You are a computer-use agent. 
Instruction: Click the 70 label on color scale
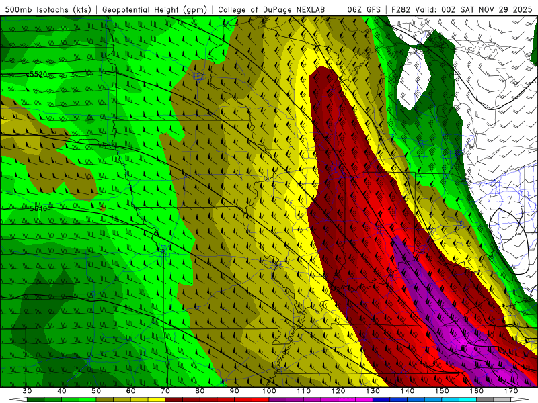(165, 391)
